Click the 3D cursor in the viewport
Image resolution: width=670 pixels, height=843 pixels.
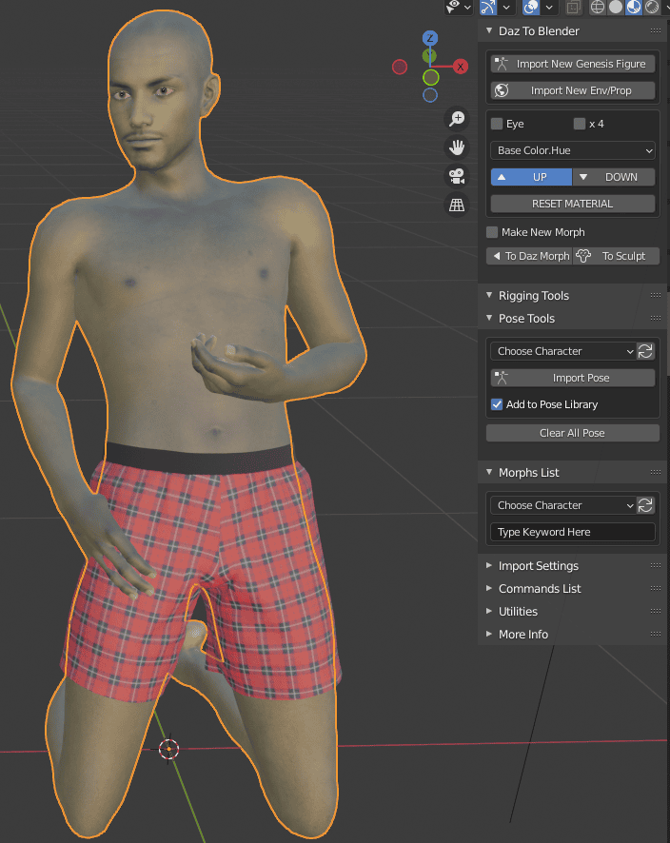coord(168,749)
